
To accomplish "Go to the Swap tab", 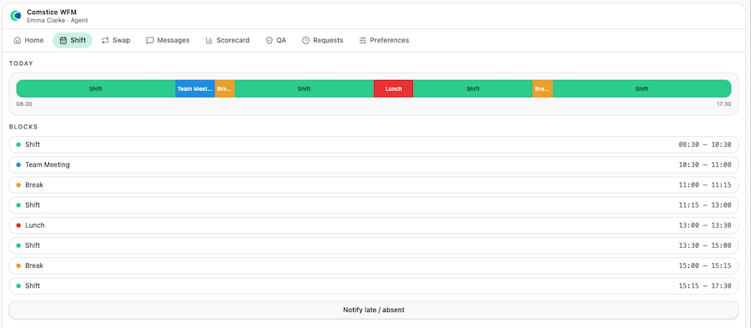I will click(x=116, y=40).
